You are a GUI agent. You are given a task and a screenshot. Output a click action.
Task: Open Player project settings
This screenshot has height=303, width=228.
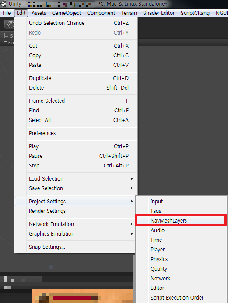coord(182,250)
